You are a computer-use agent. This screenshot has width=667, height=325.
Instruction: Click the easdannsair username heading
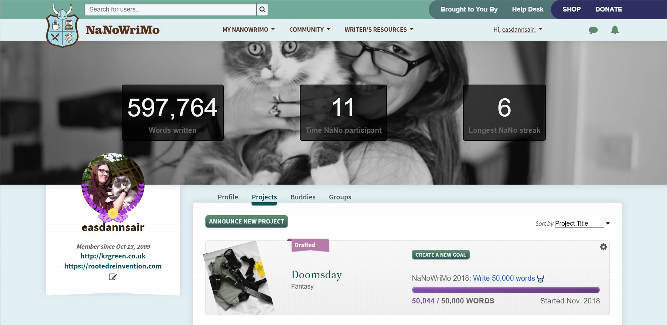(113, 227)
